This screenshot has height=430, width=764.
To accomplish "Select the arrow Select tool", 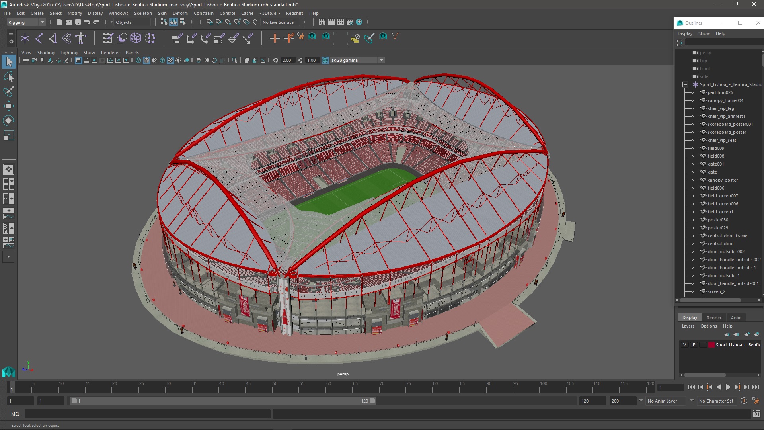I will coord(9,62).
